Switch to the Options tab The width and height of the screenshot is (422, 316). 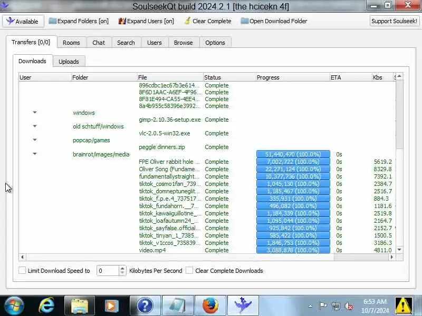pyautogui.click(x=215, y=43)
